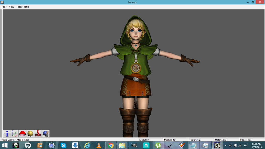Screen dimensions: 265x149
Task: Click the Noesis app icon in title bar
Action: (x=2, y=2)
